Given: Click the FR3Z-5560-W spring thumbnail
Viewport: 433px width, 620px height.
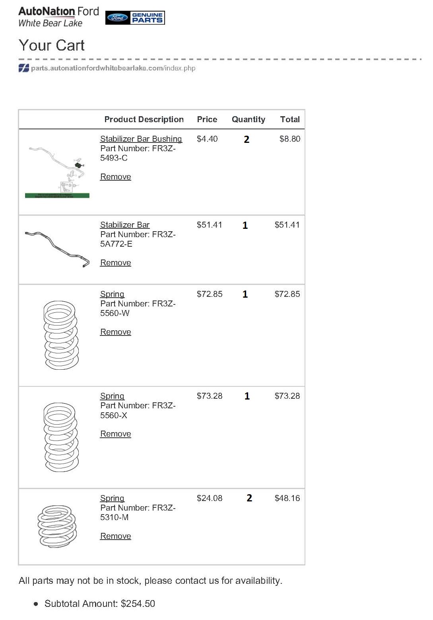Looking at the screenshot, I should pos(60,335).
